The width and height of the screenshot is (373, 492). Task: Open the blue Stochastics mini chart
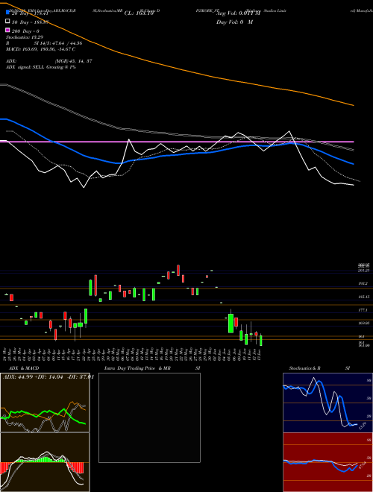[327, 403]
